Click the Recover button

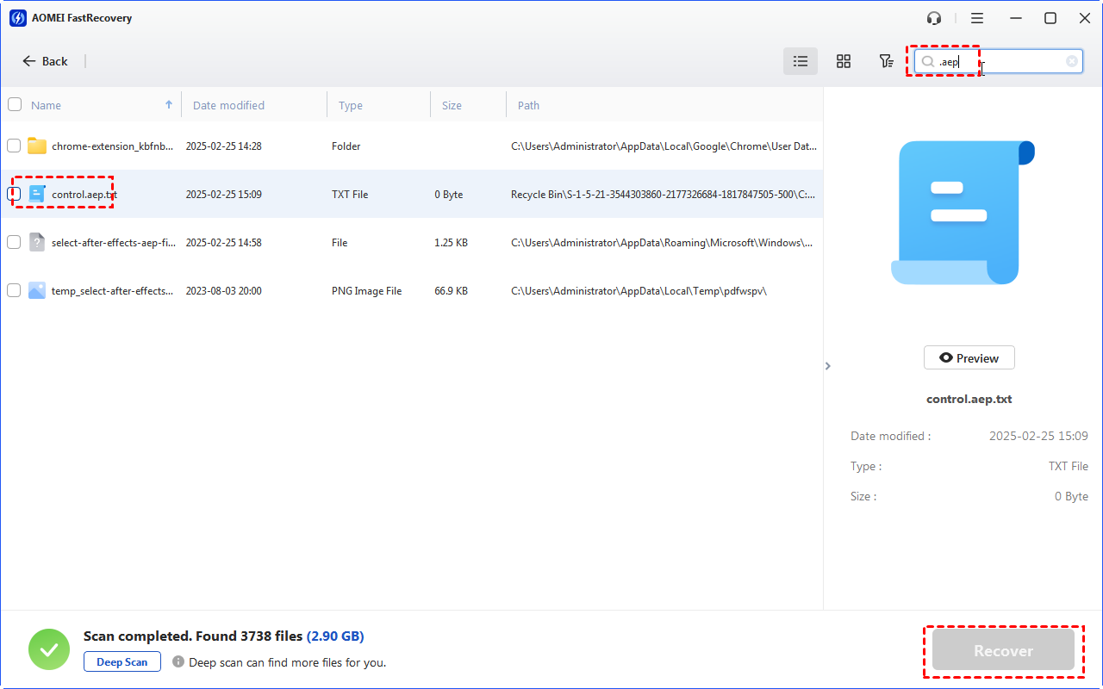point(1003,651)
